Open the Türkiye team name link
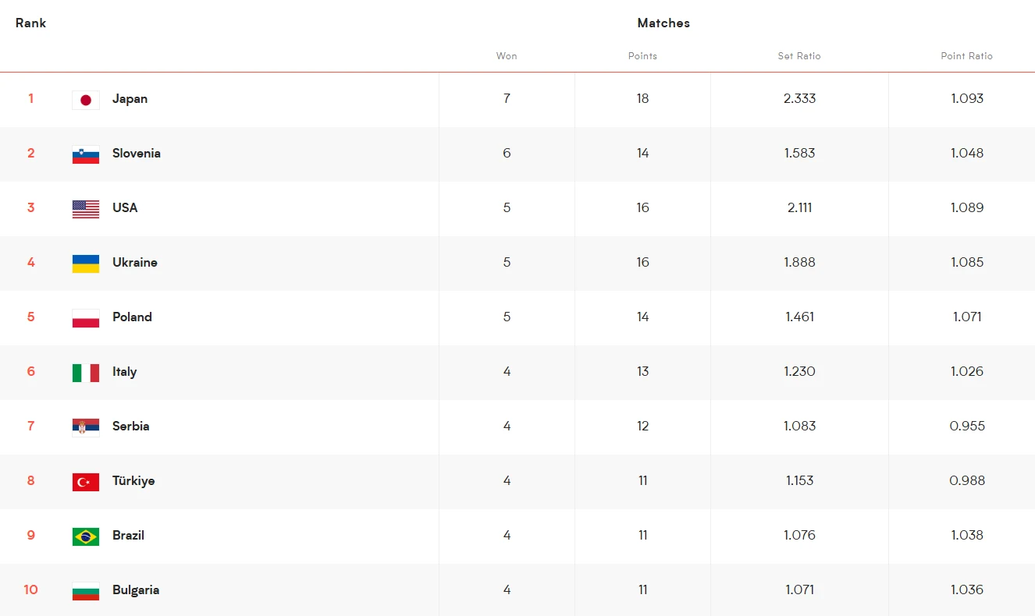The image size is (1035, 616). point(133,481)
